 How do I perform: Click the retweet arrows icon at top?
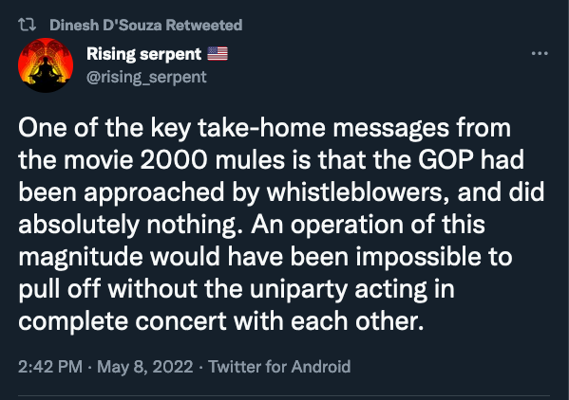click(27, 25)
